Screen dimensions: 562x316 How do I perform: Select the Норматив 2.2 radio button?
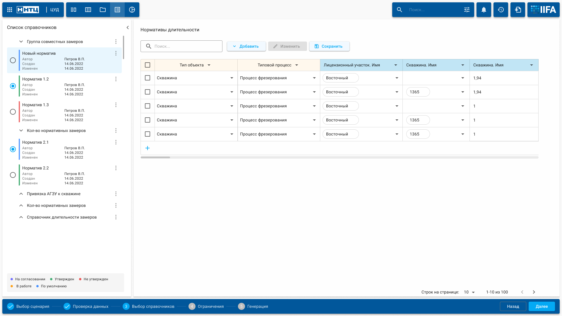[13, 175]
